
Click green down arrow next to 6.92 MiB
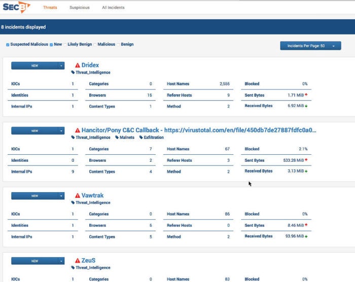[x=306, y=106]
